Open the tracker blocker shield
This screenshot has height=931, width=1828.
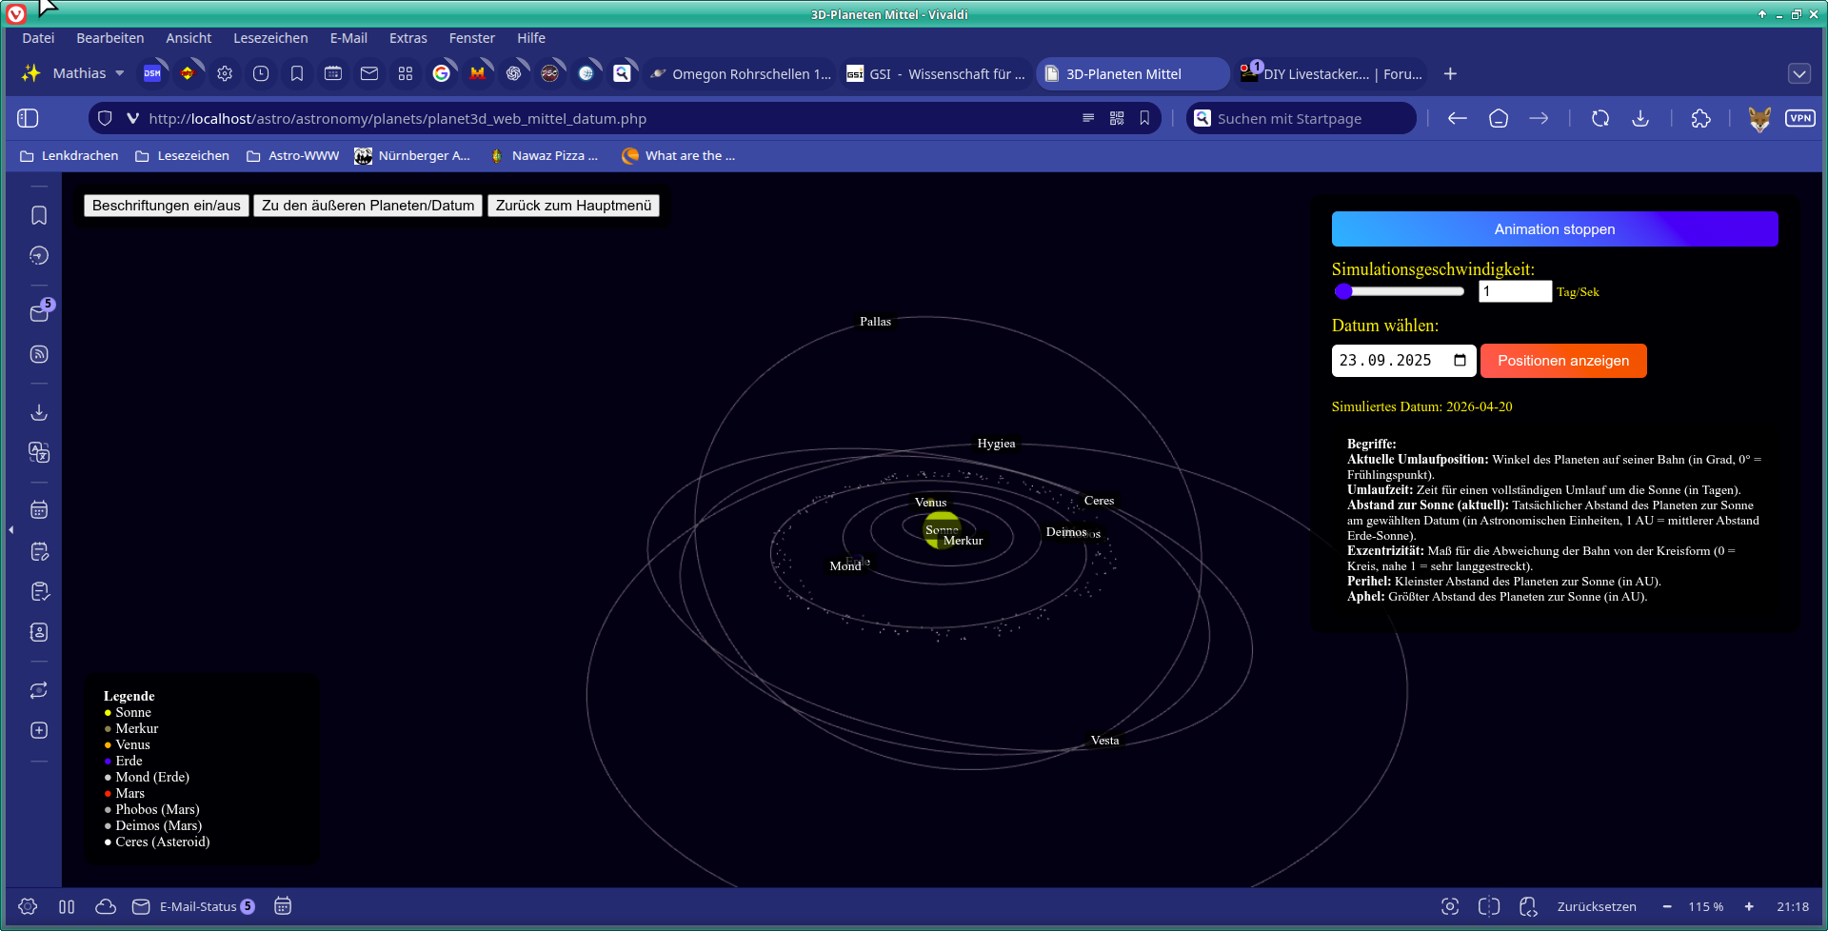click(x=106, y=118)
